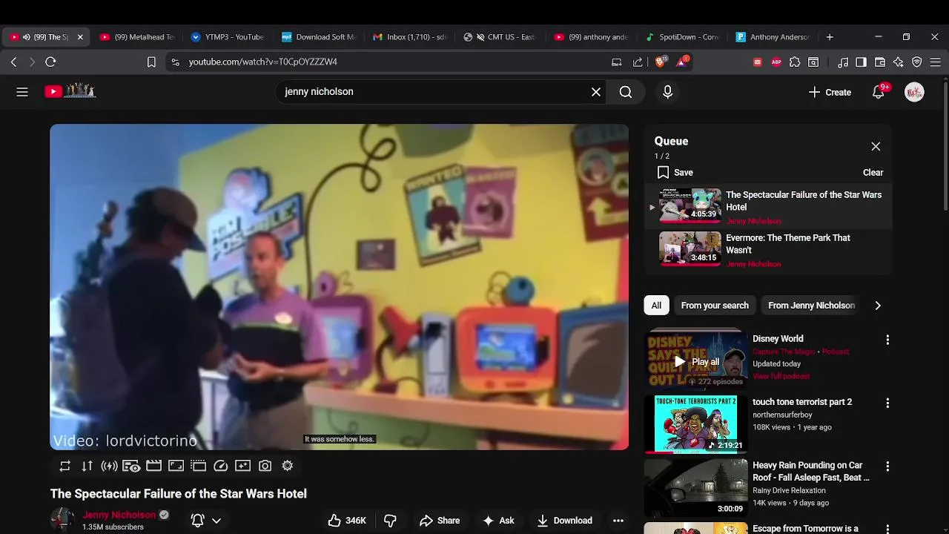
Task: Open the account avatar menu
Action: point(914,92)
